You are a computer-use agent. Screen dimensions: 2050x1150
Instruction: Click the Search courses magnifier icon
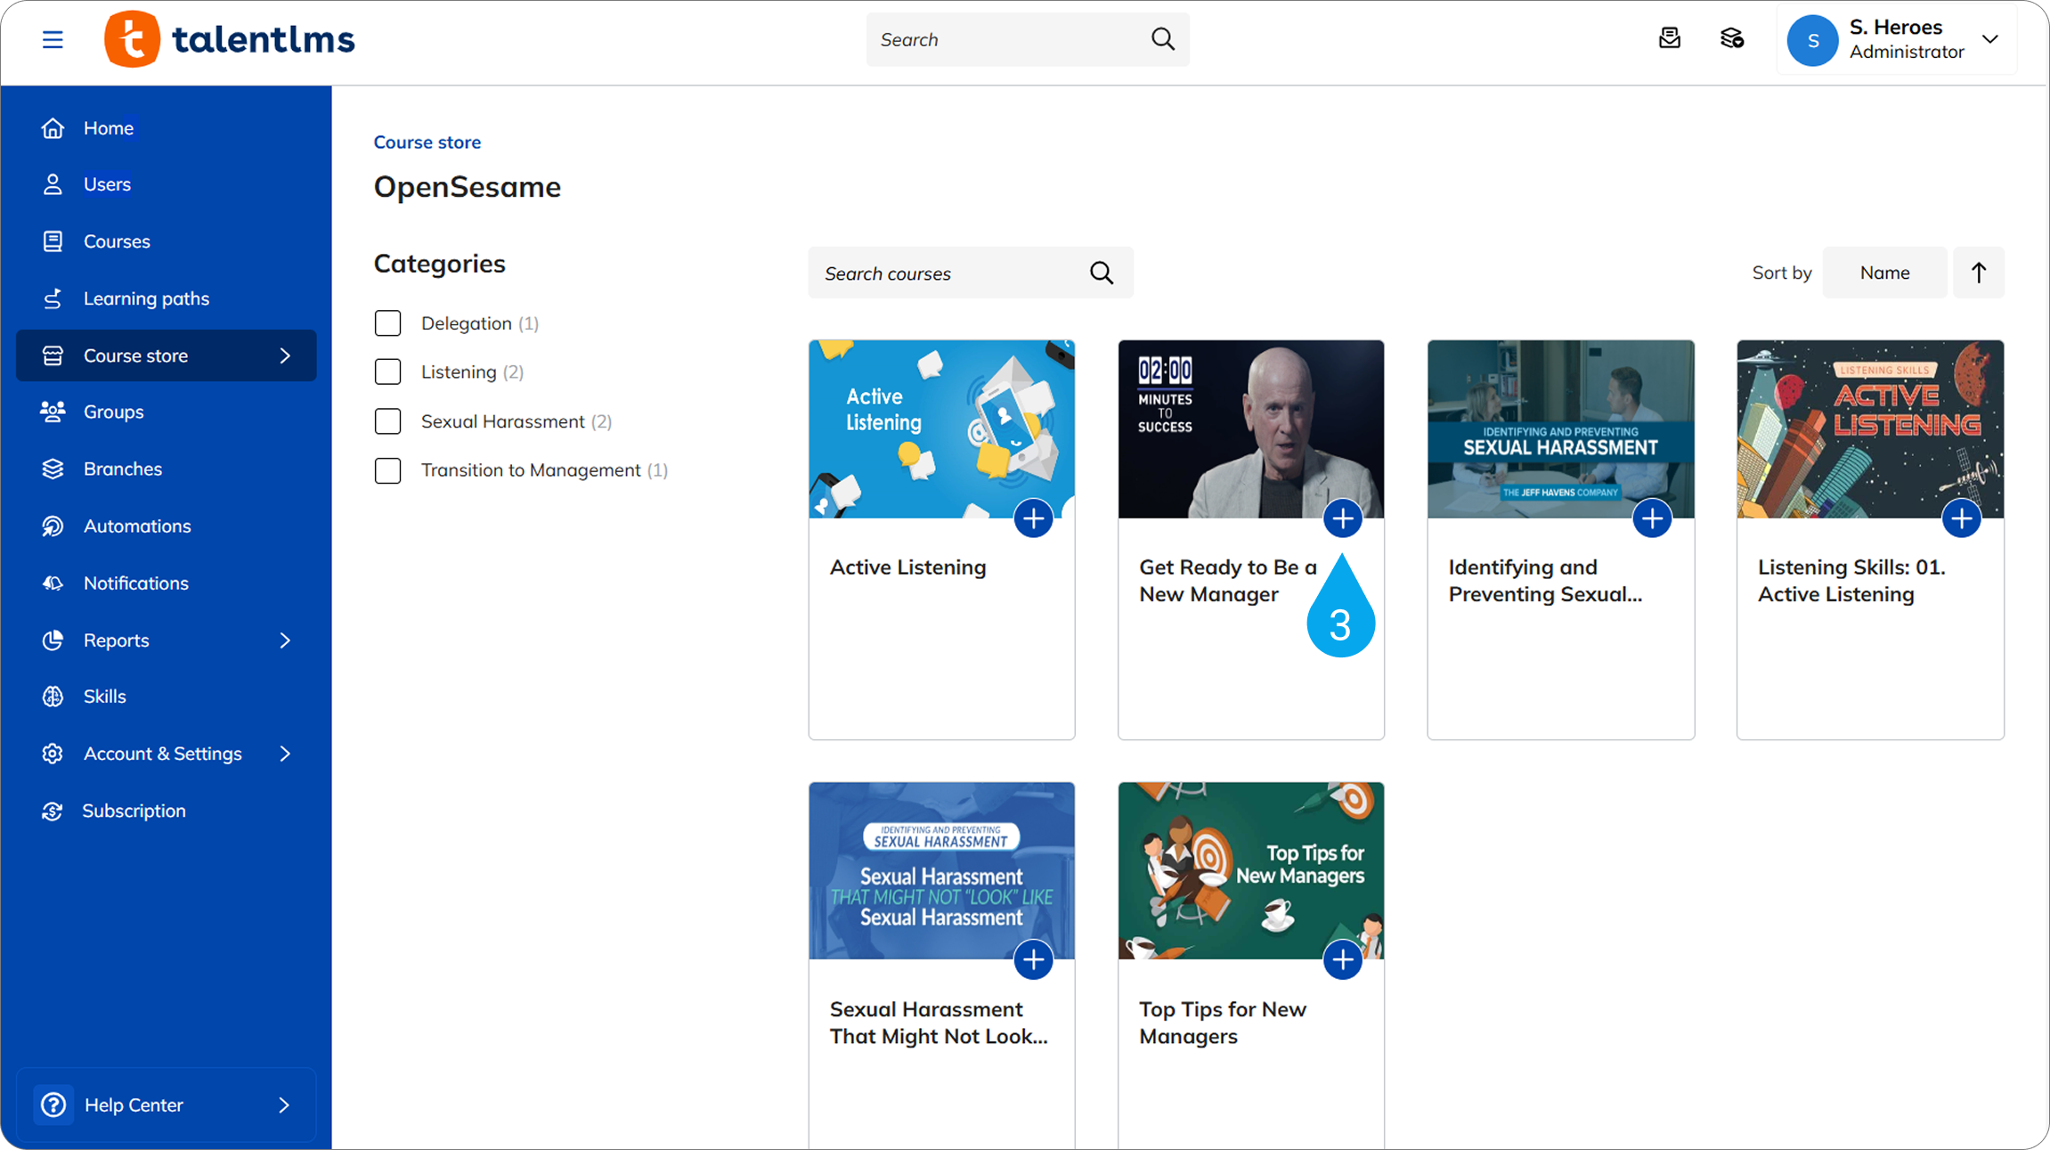(x=1102, y=273)
